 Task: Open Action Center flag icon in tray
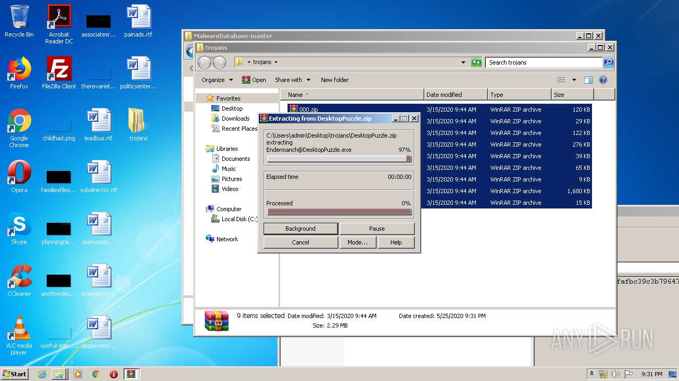(x=629, y=374)
